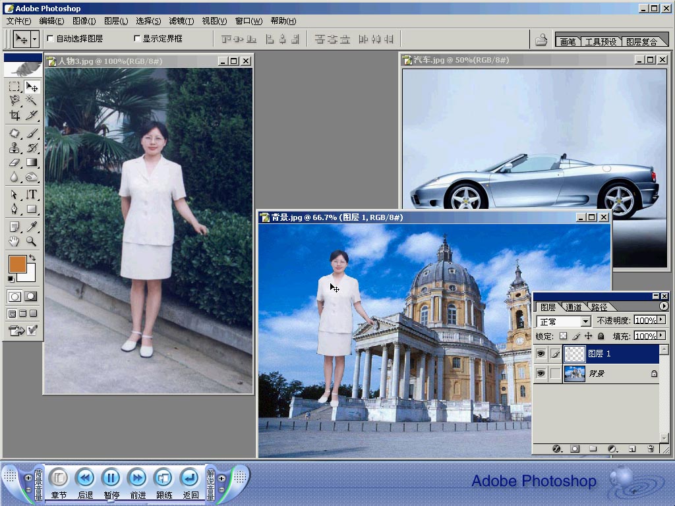The image size is (675, 506).
Task: Toggle lock position icon
Action: coord(589,336)
